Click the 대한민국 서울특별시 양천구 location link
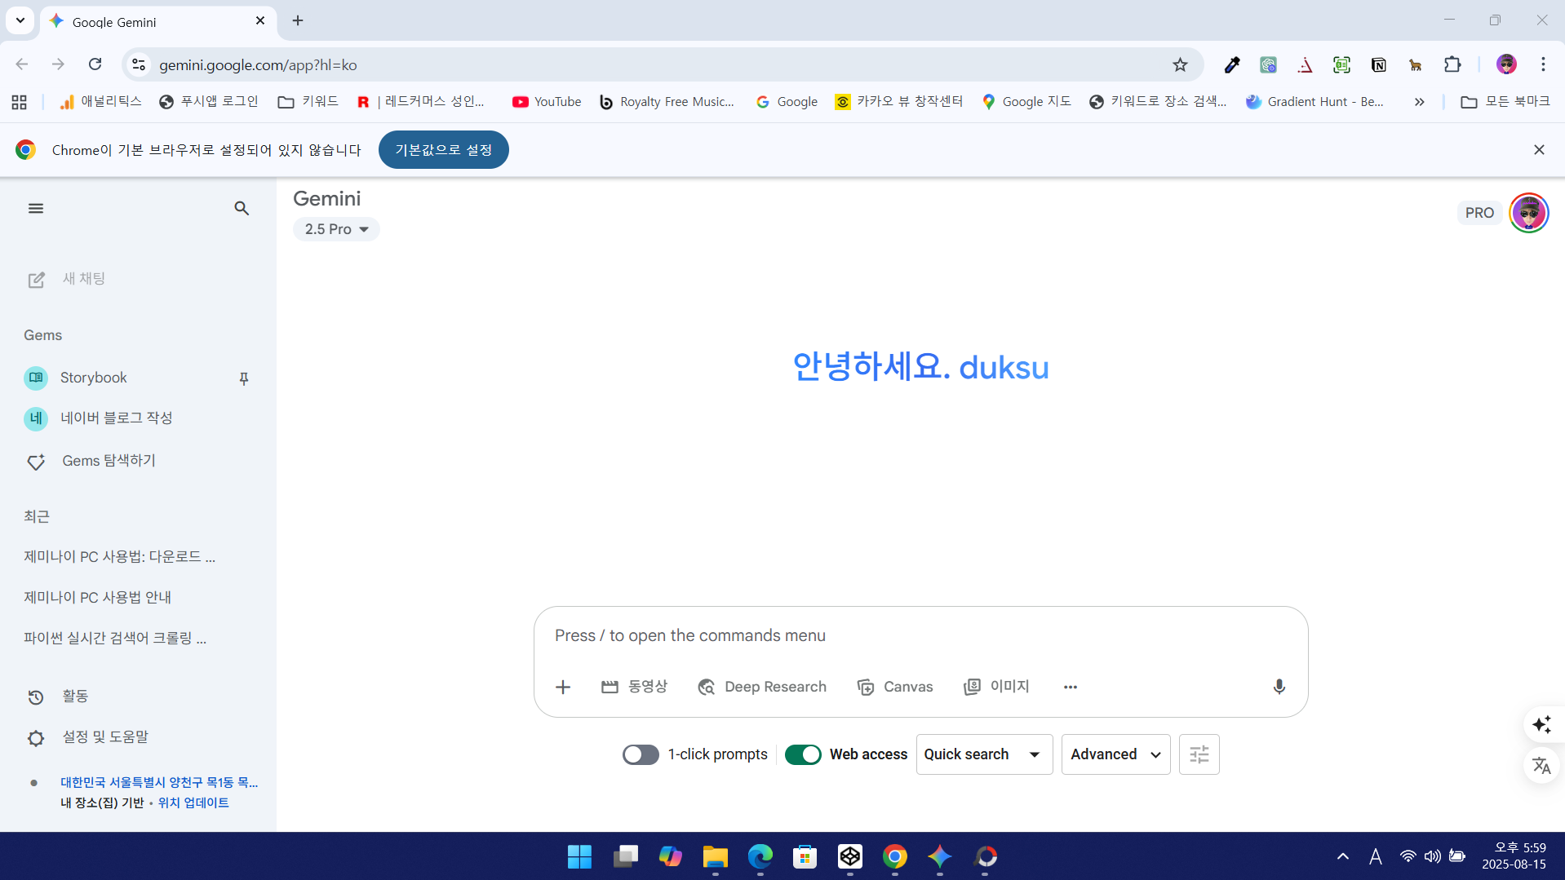The width and height of the screenshot is (1565, 880). (x=159, y=782)
